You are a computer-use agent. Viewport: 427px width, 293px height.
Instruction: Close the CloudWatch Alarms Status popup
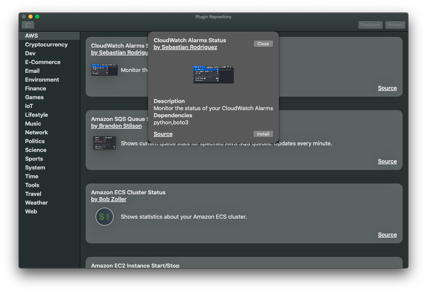pyautogui.click(x=263, y=44)
